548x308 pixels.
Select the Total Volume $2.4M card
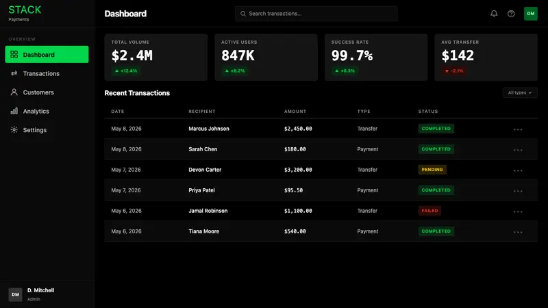[156, 57]
